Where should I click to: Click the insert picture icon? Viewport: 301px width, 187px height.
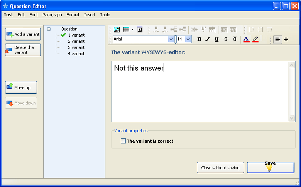[117, 30]
